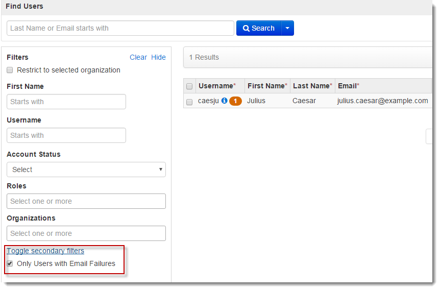Image resolution: width=440 pixels, height=290 pixels.
Task: Open the Organizations multi-select field
Action: (x=86, y=233)
